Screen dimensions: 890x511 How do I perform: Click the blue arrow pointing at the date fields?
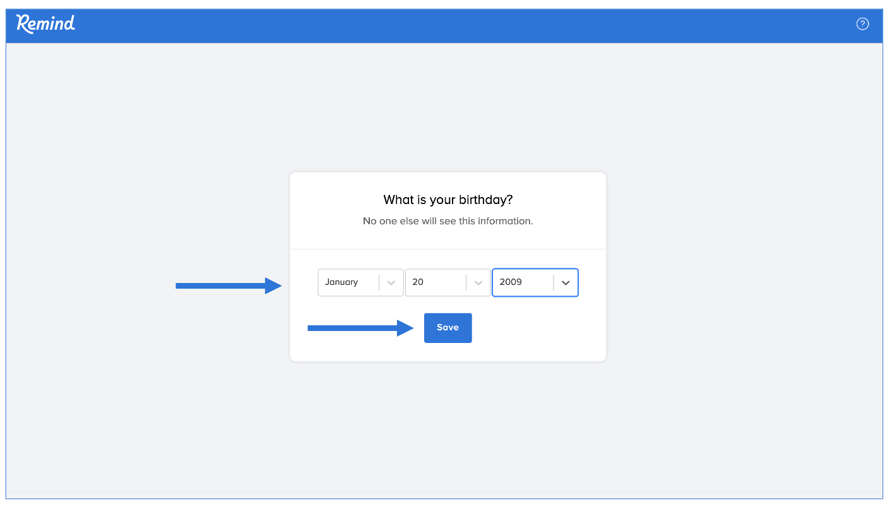pyautogui.click(x=228, y=286)
